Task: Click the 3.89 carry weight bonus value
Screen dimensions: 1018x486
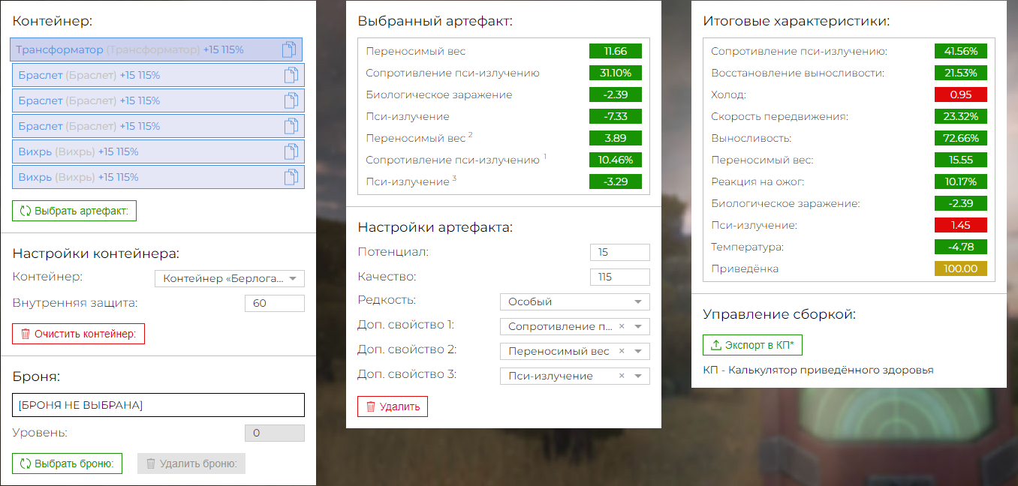Action: [x=616, y=138]
